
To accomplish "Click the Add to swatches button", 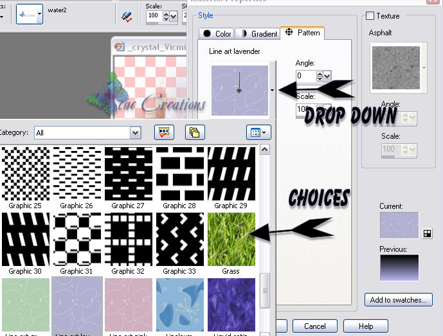I will [399, 299].
